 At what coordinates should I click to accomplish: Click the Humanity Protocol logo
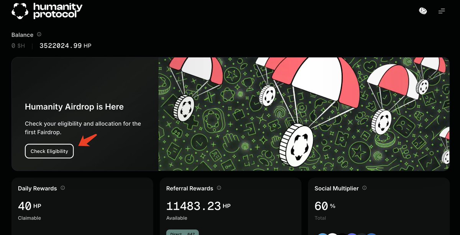point(47,11)
